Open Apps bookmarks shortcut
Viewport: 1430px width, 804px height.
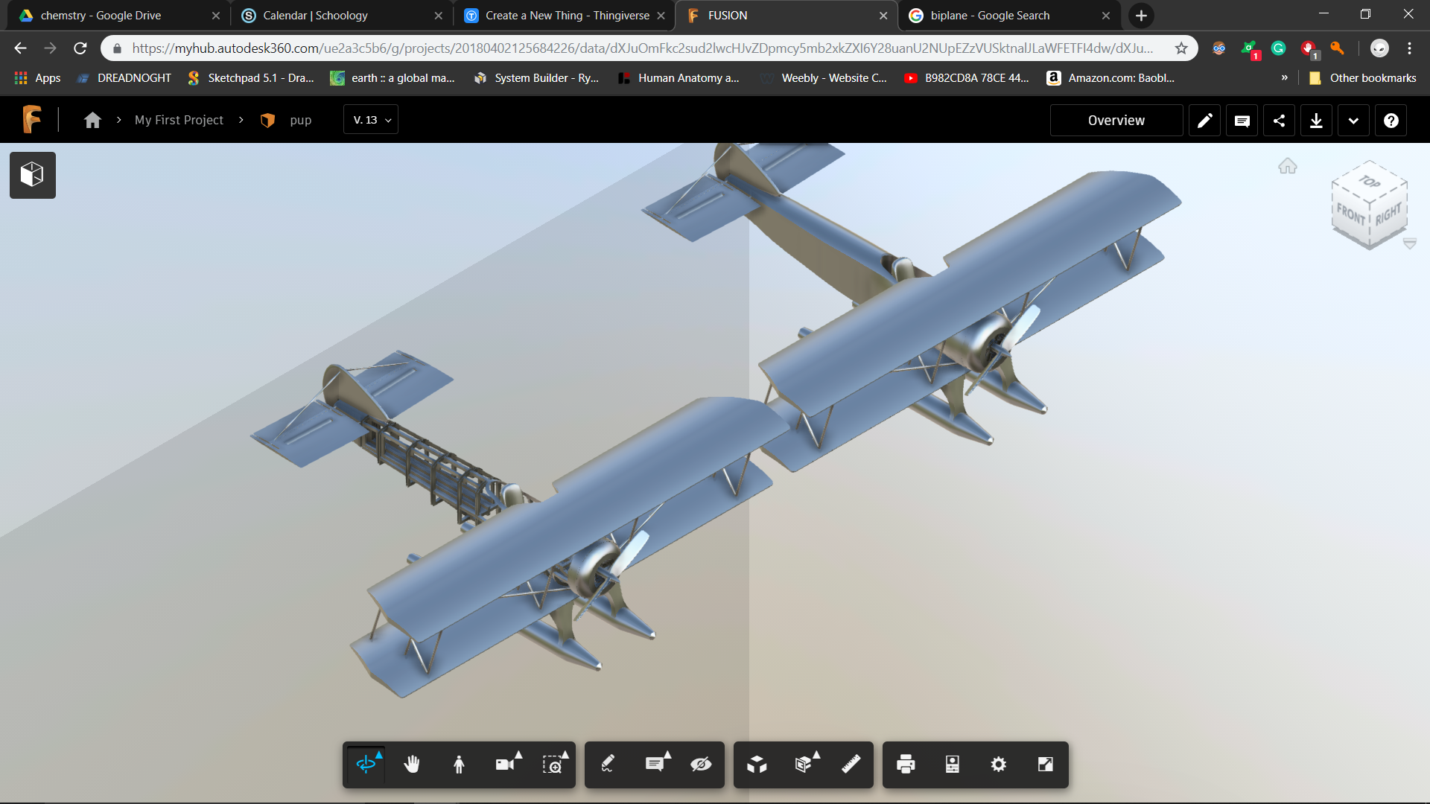(x=37, y=78)
